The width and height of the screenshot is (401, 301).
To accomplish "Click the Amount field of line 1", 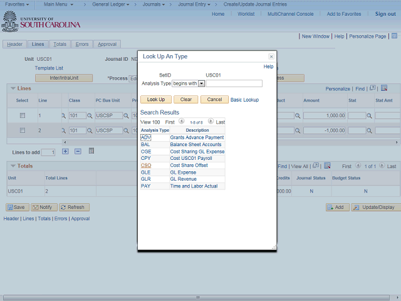I will [x=325, y=115].
